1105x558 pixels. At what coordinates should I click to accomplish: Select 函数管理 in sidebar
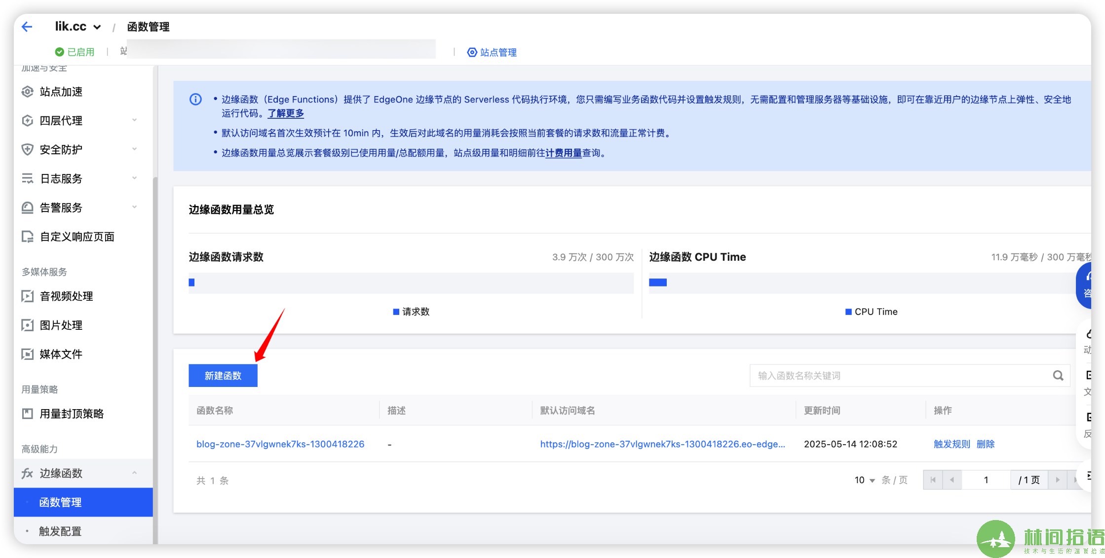pyautogui.click(x=60, y=502)
